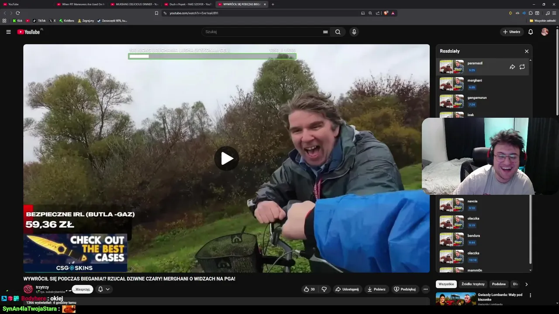Open the account avatar menu
The width and height of the screenshot is (559, 314).
point(545,32)
